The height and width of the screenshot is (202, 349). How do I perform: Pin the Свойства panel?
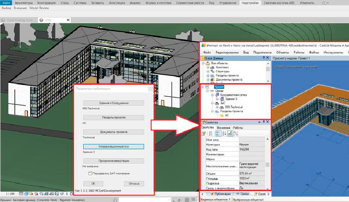click(x=264, y=122)
